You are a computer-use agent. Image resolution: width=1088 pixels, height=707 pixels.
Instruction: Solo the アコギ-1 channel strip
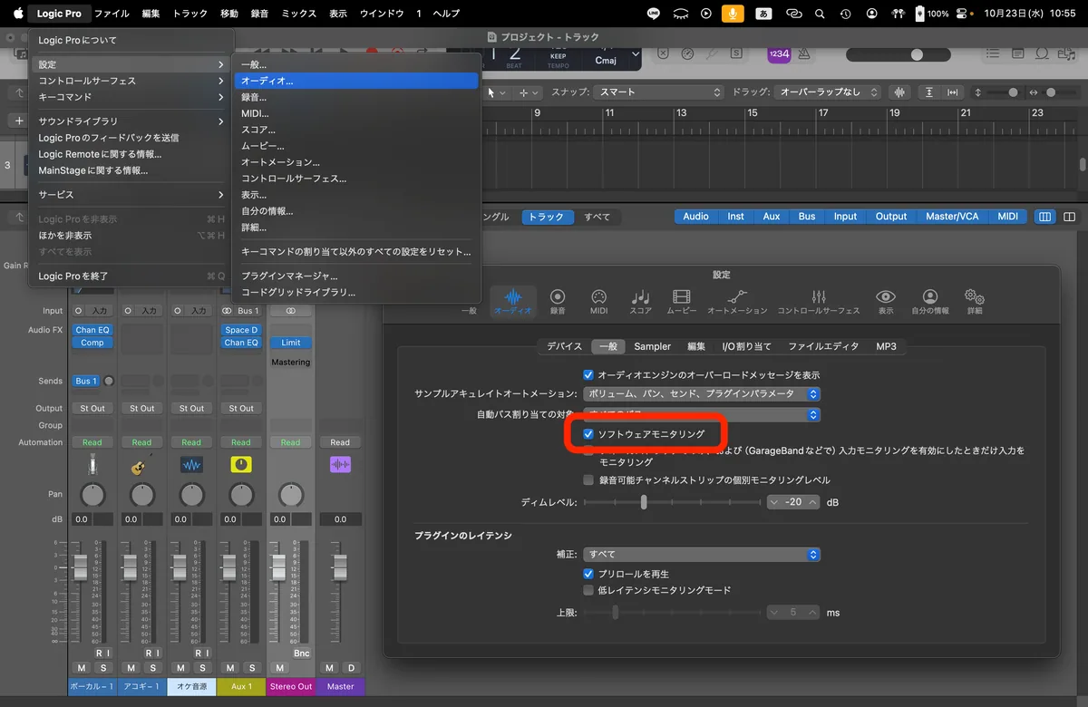tap(152, 668)
